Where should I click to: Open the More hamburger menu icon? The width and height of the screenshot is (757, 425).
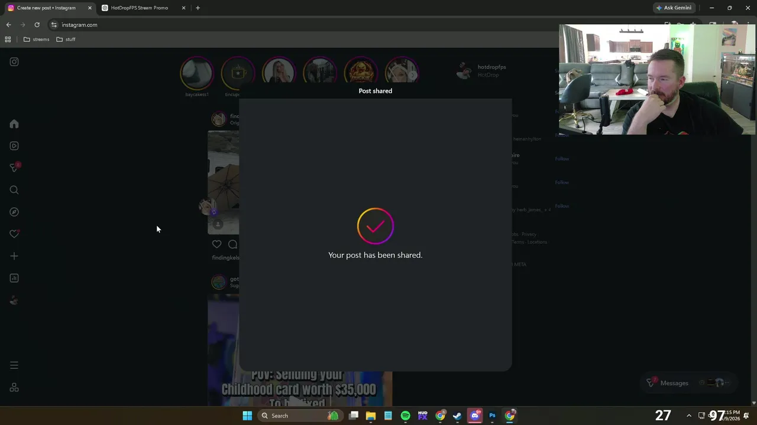pos(14,365)
